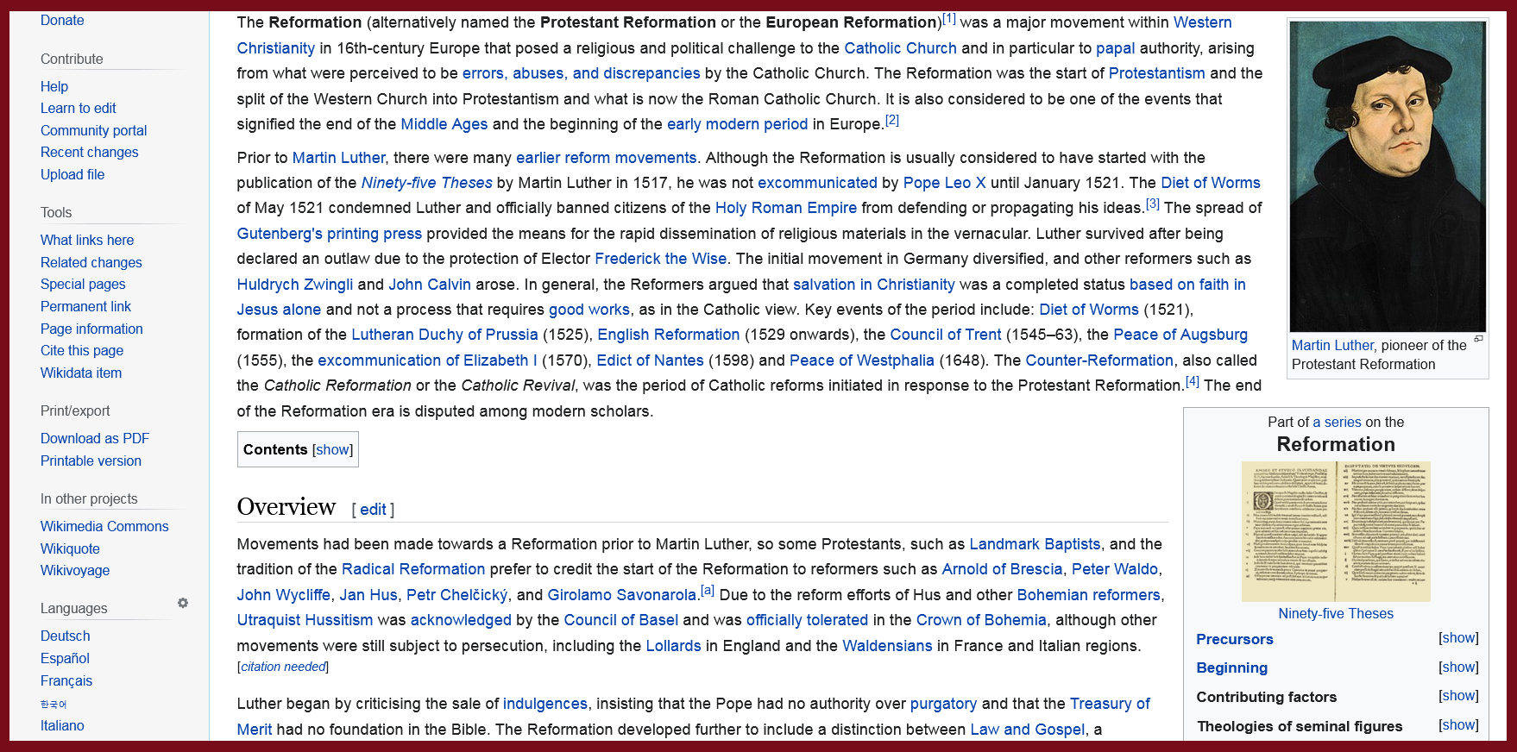Follow the Counter-Reformation link
Image resolution: width=1517 pixels, height=752 pixels.
coord(1099,360)
